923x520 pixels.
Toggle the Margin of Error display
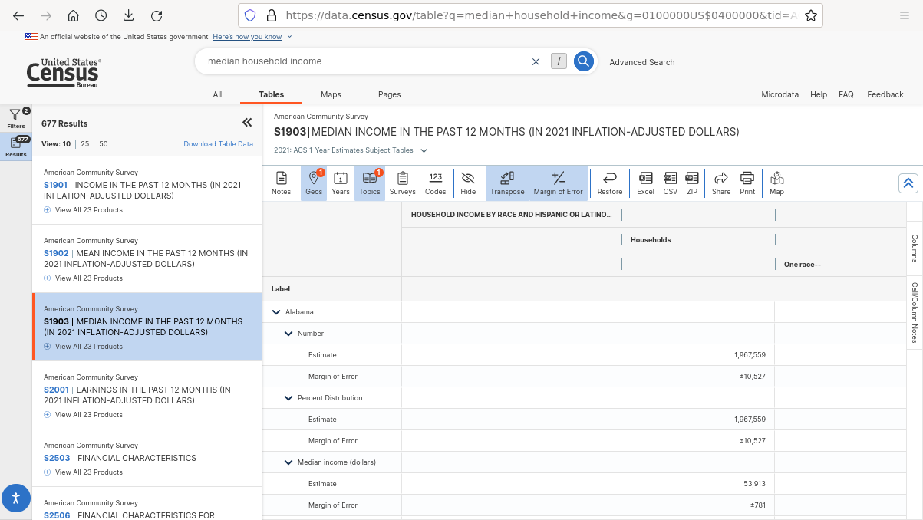[558, 183]
